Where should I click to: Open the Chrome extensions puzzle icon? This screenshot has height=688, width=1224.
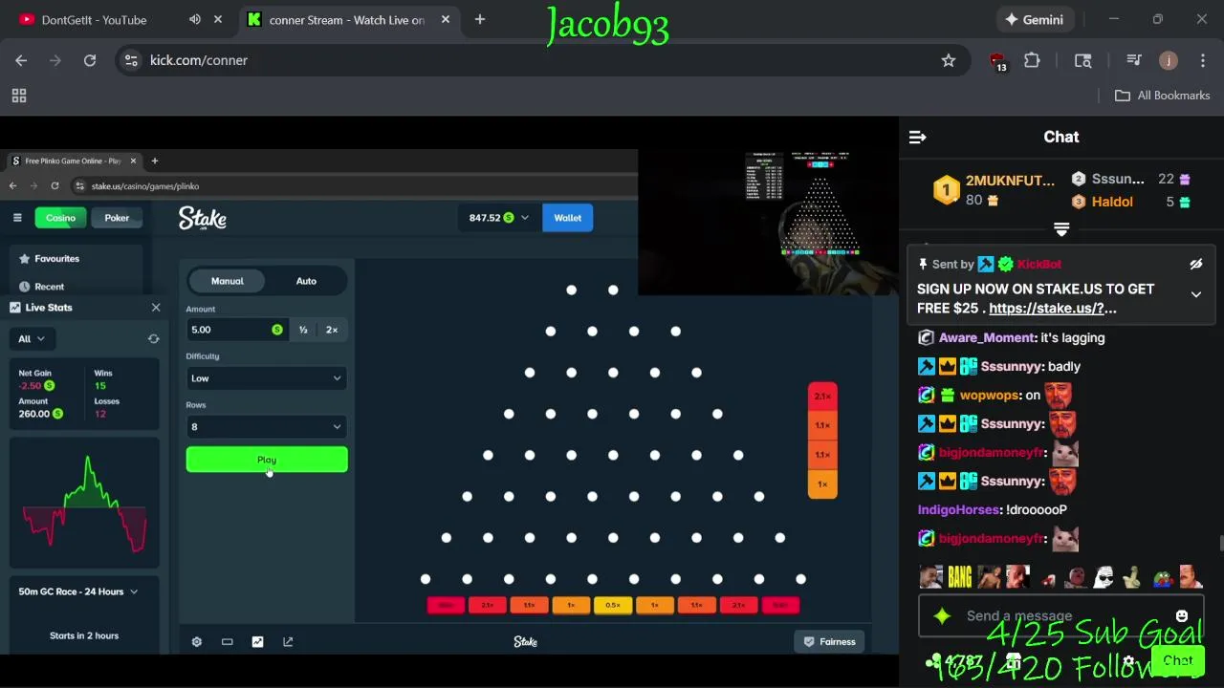coord(1032,60)
